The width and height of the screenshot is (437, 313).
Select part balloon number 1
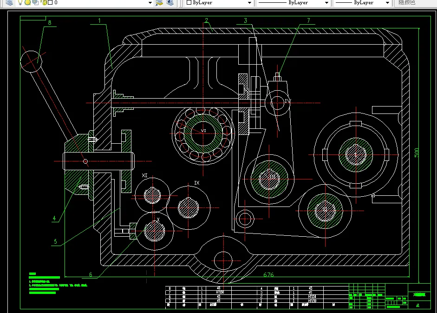pyautogui.click(x=99, y=20)
